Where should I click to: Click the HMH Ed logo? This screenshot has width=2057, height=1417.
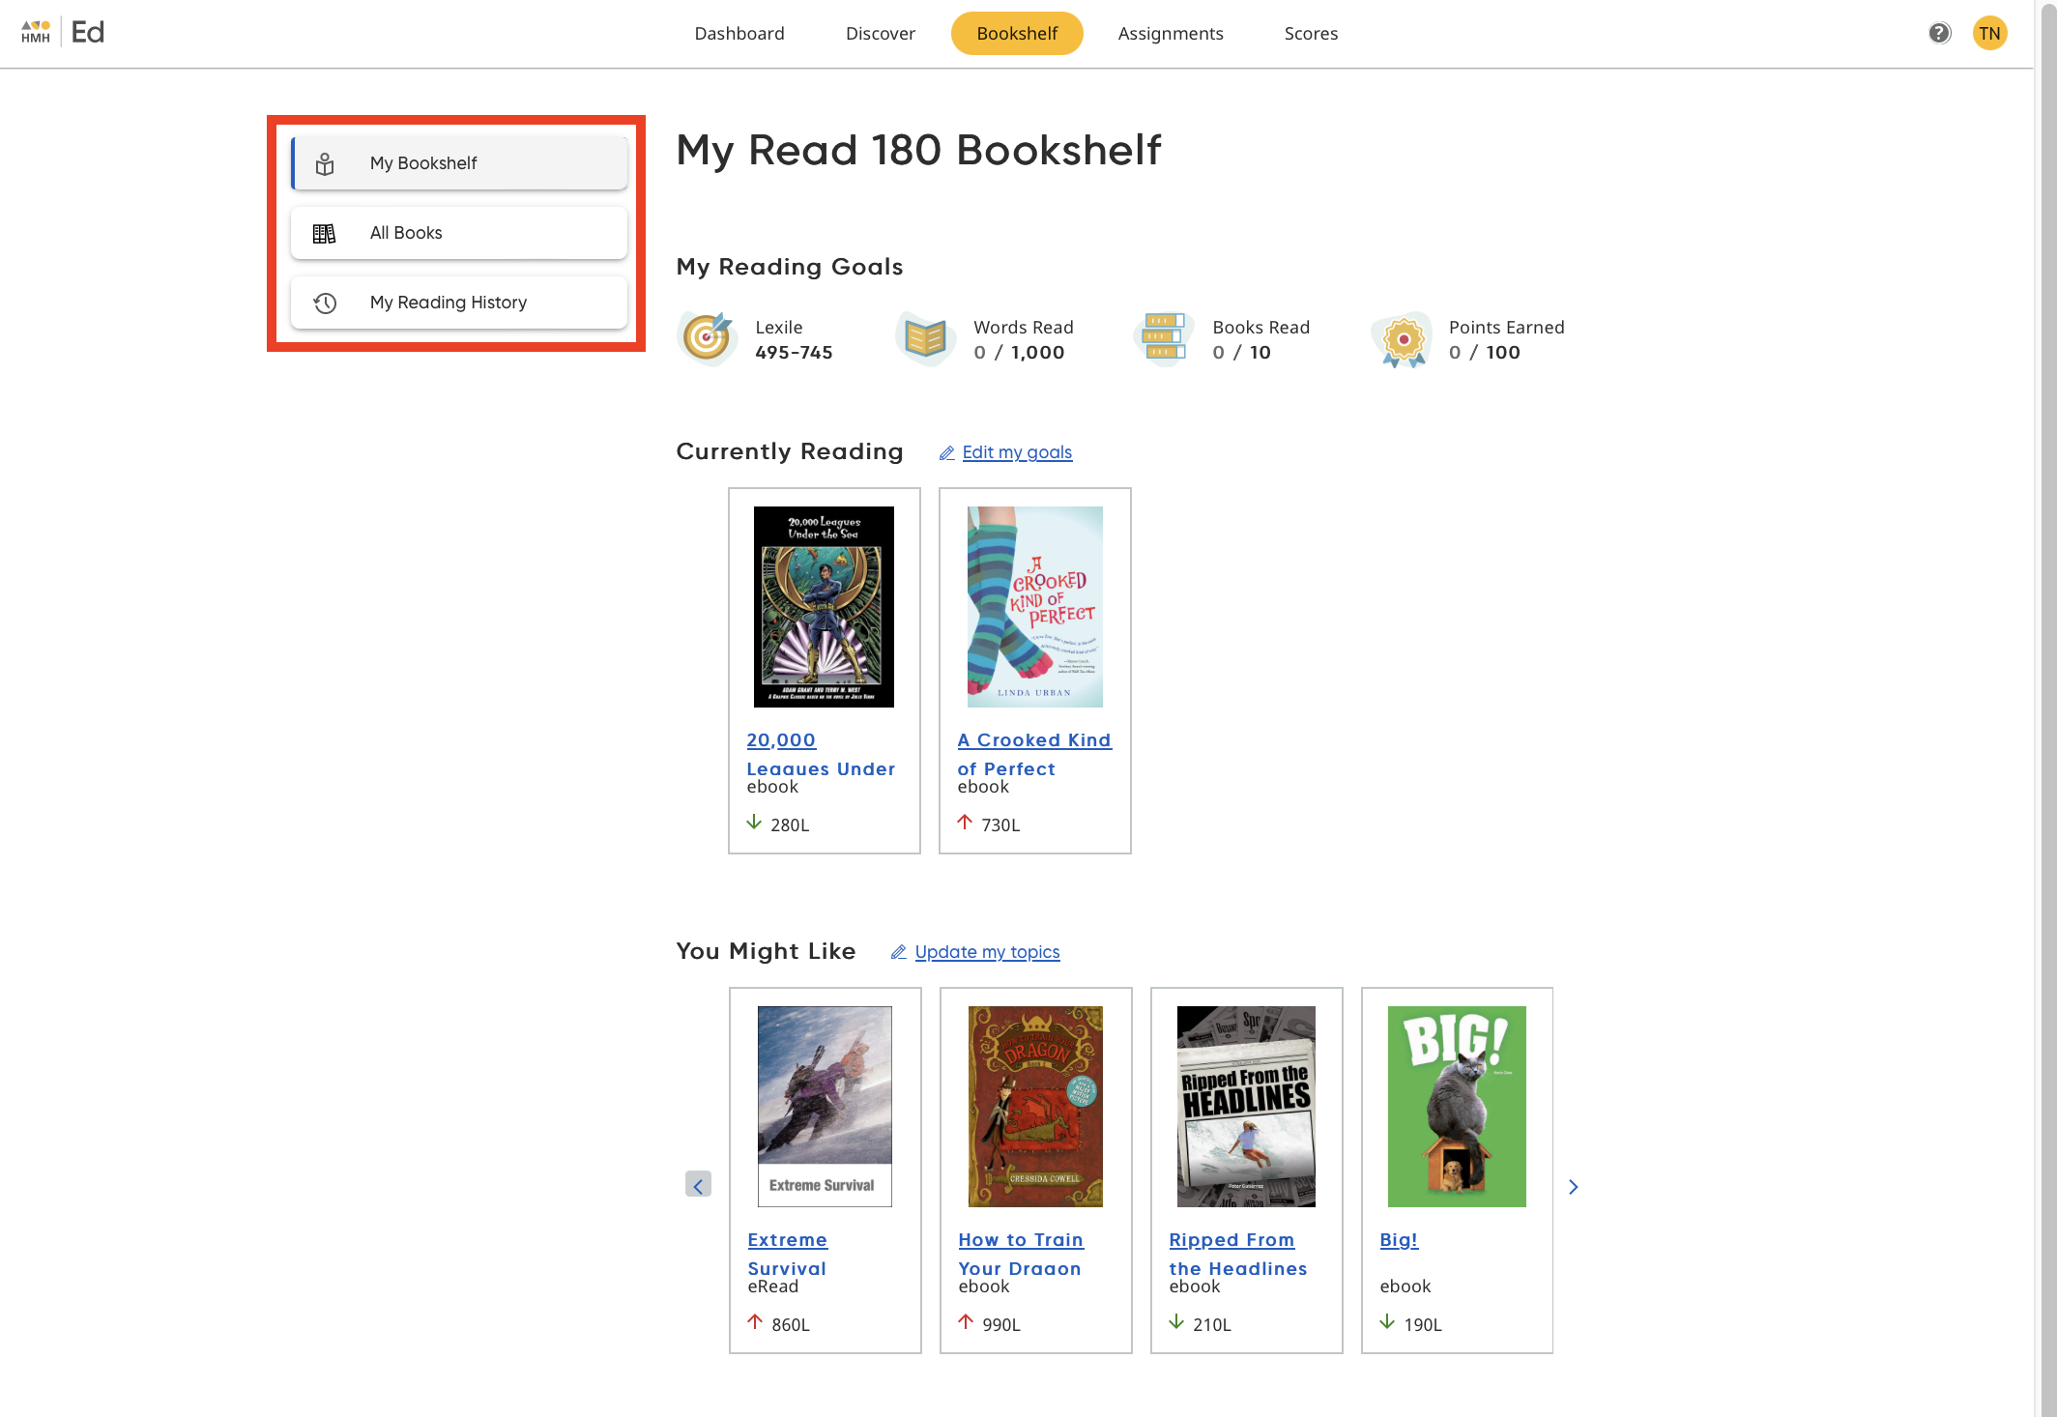(58, 31)
